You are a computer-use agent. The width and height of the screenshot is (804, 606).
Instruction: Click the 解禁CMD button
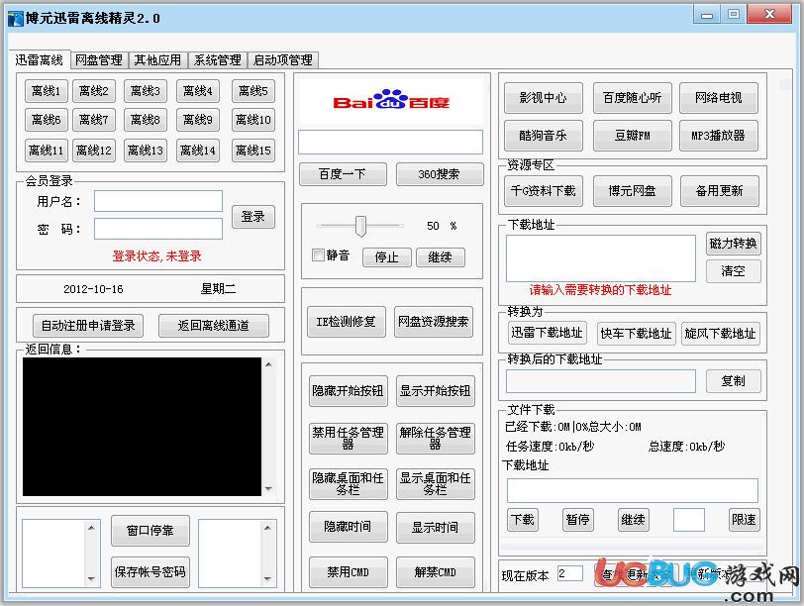(x=436, y=572)
